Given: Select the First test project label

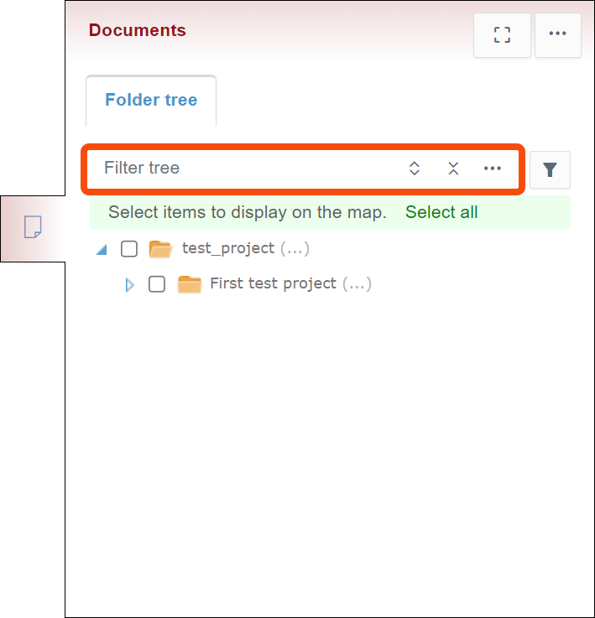Looking at the screenshot, I should [273, 283].
